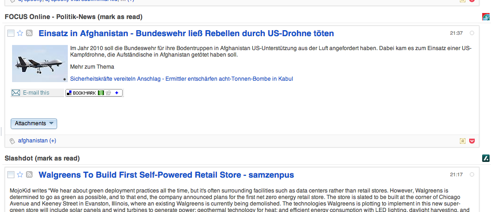Toggle read circle on 21:37 article
The height and width of the screenshot is (212, 491).
[x=472, y=33]
